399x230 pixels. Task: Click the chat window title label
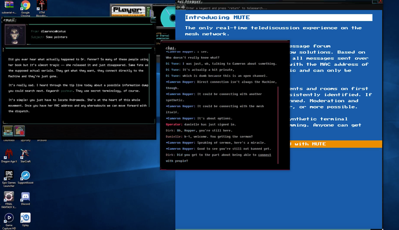170,48
